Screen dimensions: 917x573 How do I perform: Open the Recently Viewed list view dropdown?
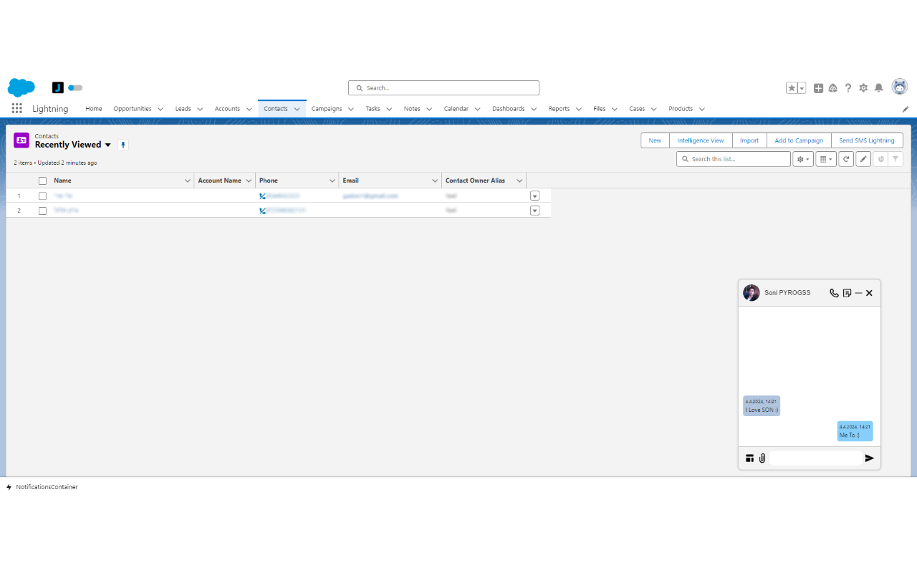(x=108, y=145)
